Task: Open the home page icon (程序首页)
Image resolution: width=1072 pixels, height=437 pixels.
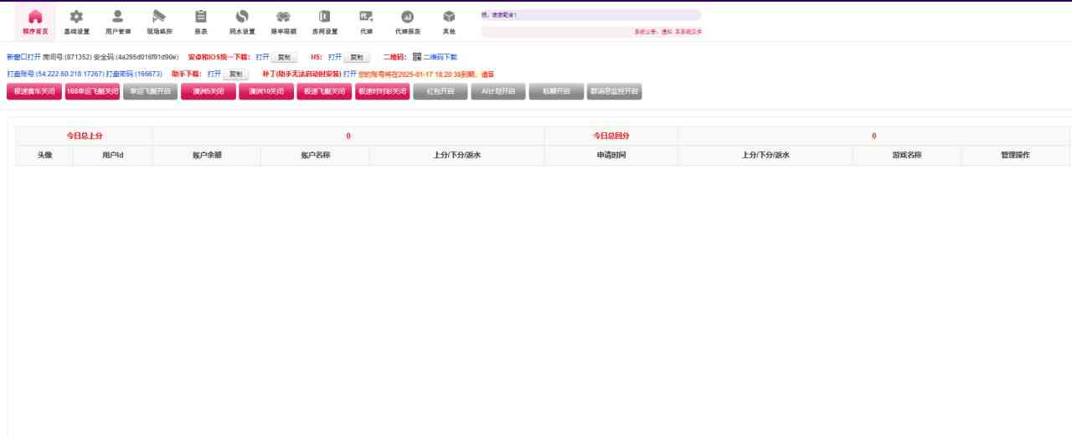Action: (x=35, y=17)
